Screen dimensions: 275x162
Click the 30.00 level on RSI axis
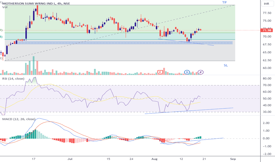(x=267, y=112)
